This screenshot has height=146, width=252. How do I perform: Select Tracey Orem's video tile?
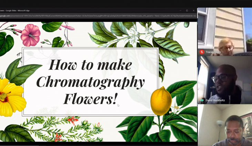tap(225, 32)
